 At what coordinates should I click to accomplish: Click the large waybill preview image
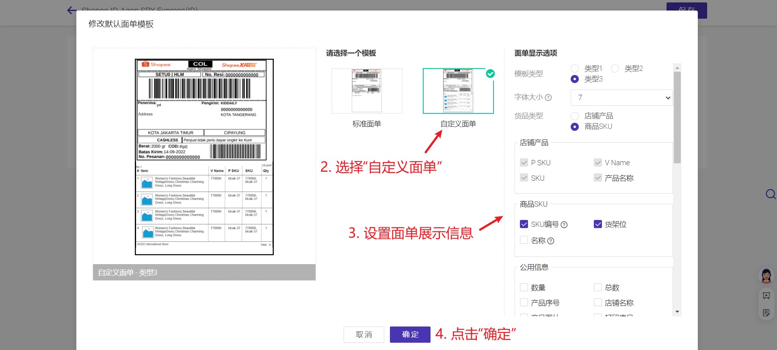pos(204,157)
